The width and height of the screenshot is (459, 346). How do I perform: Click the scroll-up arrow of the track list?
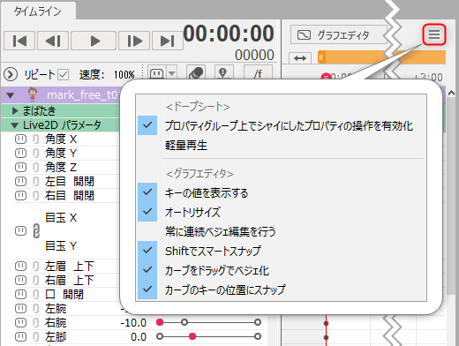(451, 94)
